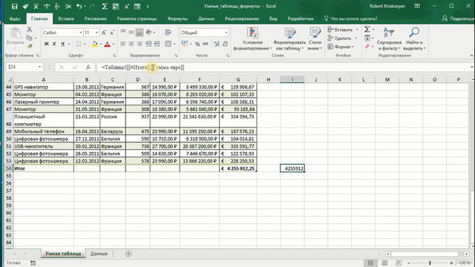
Task: Activate the Format Painter brush
Action: [x=30, y=46]
